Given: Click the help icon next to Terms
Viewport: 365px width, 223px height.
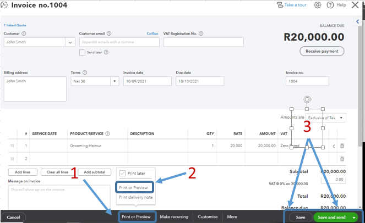Looking at the screenshot, I should point(85,73).
